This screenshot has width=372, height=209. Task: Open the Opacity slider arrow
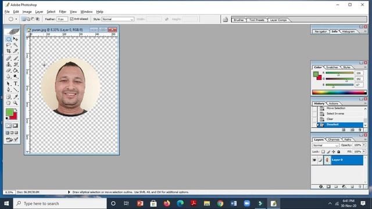tap(364, 145)
